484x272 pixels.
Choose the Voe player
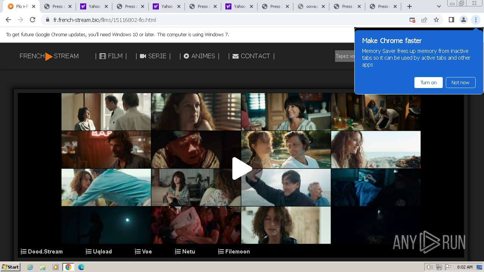pyautogui.click(x=143, y=251)
